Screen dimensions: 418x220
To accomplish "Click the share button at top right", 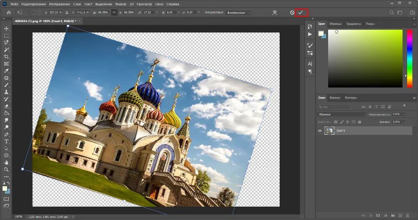I will 412,12.
